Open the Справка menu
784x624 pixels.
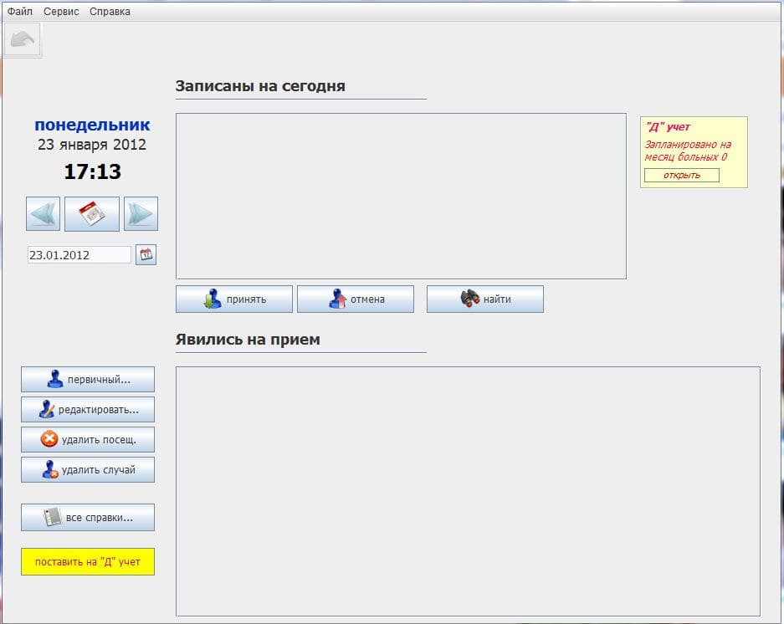click(x=110, y=11)
